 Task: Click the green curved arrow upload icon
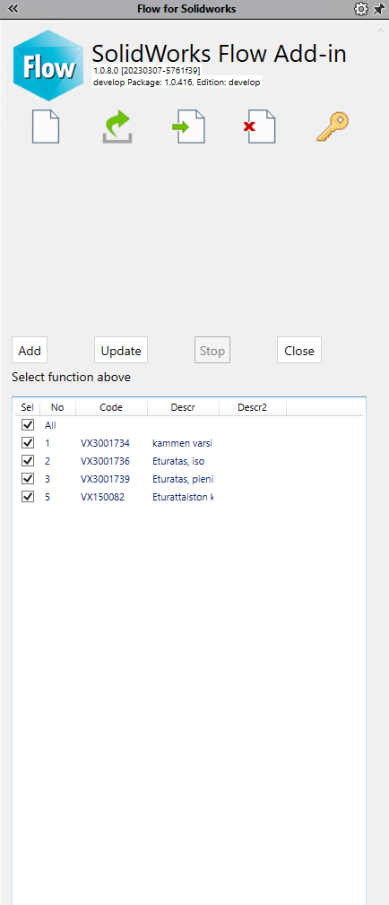(117, 127)
